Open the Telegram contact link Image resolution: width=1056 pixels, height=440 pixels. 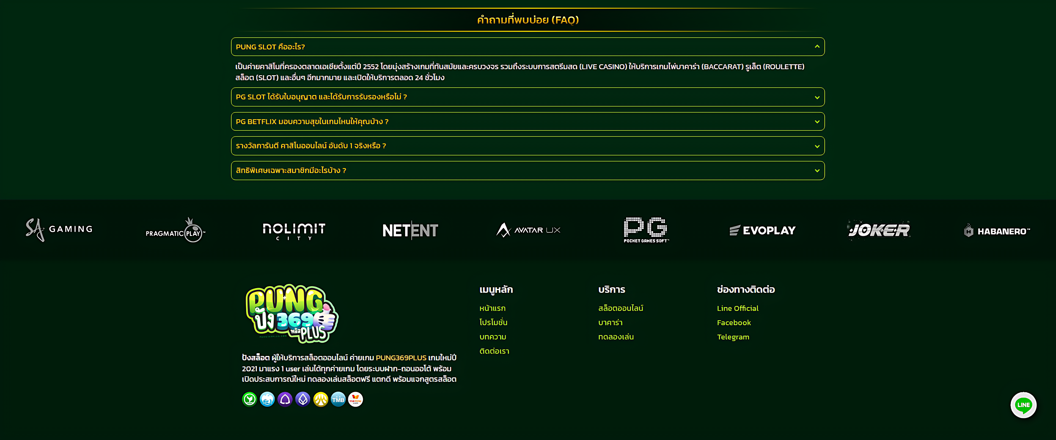pyautogui.click(x=733, y=337)
